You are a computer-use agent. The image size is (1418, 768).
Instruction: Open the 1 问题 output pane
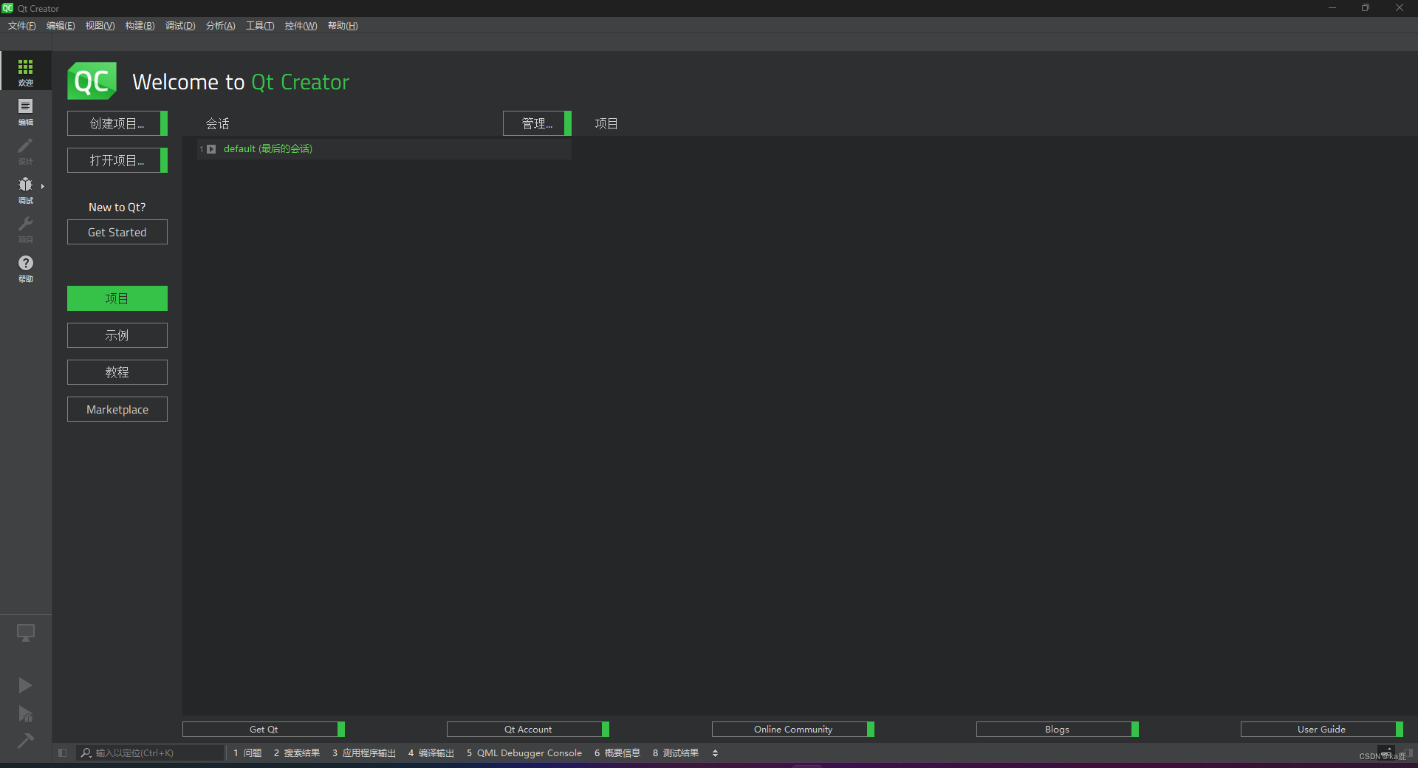[x=247, y=753]
